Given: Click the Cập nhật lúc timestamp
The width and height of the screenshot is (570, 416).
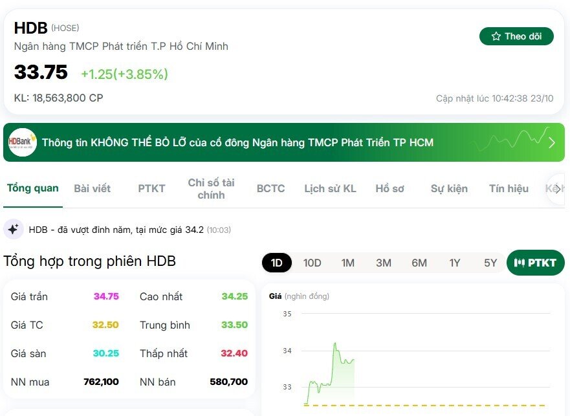Looking at the screenshot, I should [494, 98].
